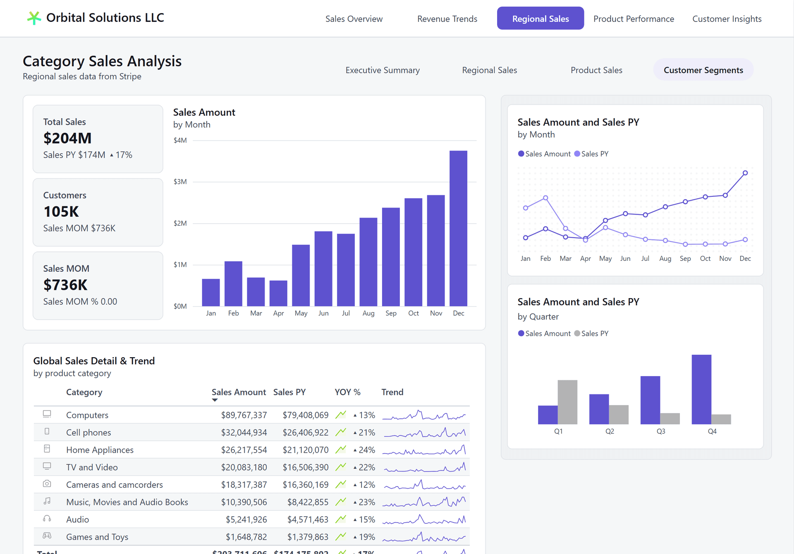The width and height of the screenshot is (794, 554).
Task: Select the Product Sales view
Action: pos(596,70)
